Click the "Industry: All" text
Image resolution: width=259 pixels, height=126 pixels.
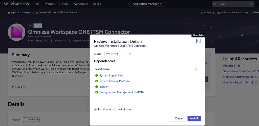click(60, 40)
